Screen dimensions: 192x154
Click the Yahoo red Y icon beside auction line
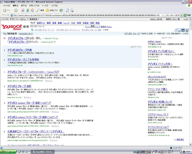pos(5,38)
